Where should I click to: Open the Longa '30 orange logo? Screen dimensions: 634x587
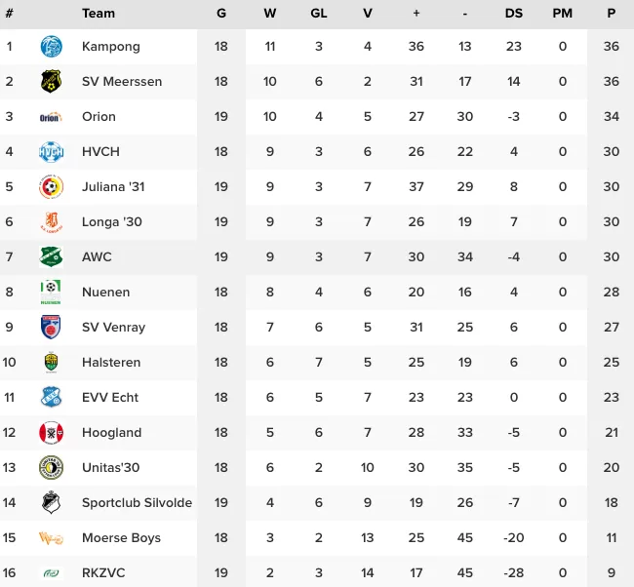click(x=52, y=222)
